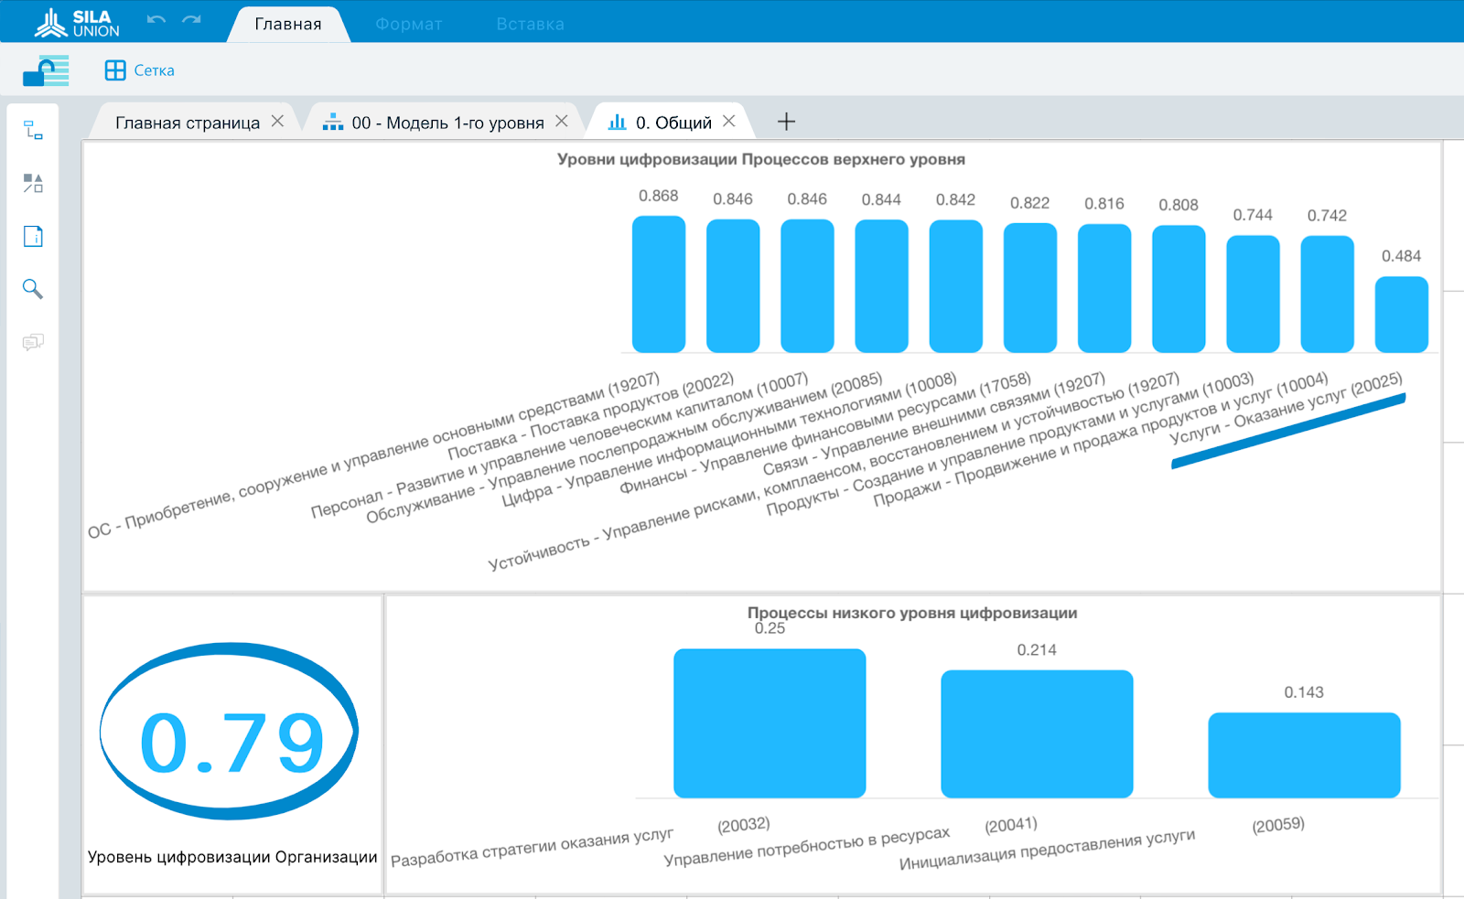This screenshot has width=1464, height=899.
Task: Open the Главная страница document tab
Action: coord(187,123)
